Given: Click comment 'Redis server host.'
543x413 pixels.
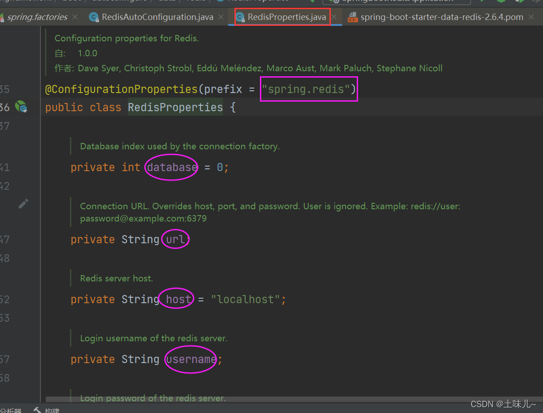Looking at the screenshot, I should pos(116,279).
